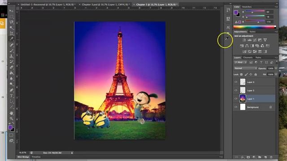Pick color from spectrum ramp
Image resolution: width=287 pixels, height=161 pixels.
255,27
